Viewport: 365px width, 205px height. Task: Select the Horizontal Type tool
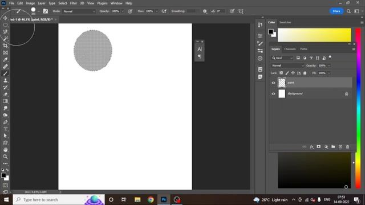pos(5,129)
